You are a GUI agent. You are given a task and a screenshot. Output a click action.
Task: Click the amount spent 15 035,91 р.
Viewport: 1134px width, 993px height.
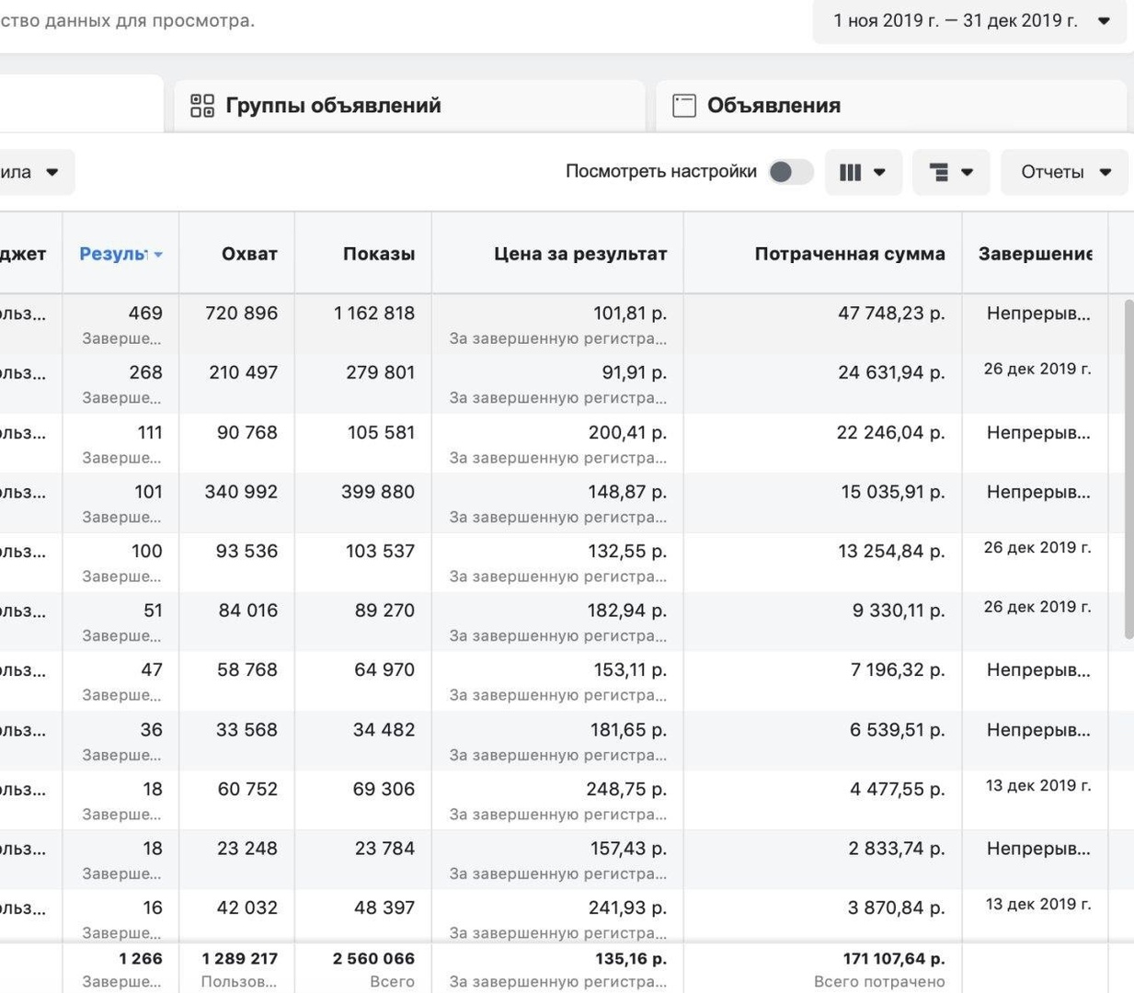pos(893,492)
